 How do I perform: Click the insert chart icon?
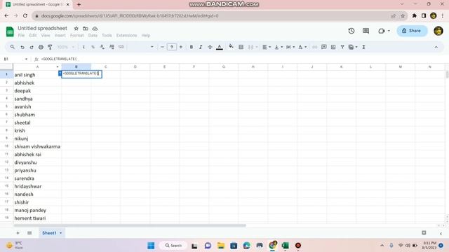(333, 47)
